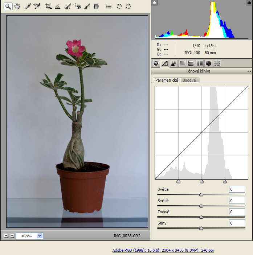Rotate image counterclockwise
Screen dimensions: 253x255
coord(119,7)
